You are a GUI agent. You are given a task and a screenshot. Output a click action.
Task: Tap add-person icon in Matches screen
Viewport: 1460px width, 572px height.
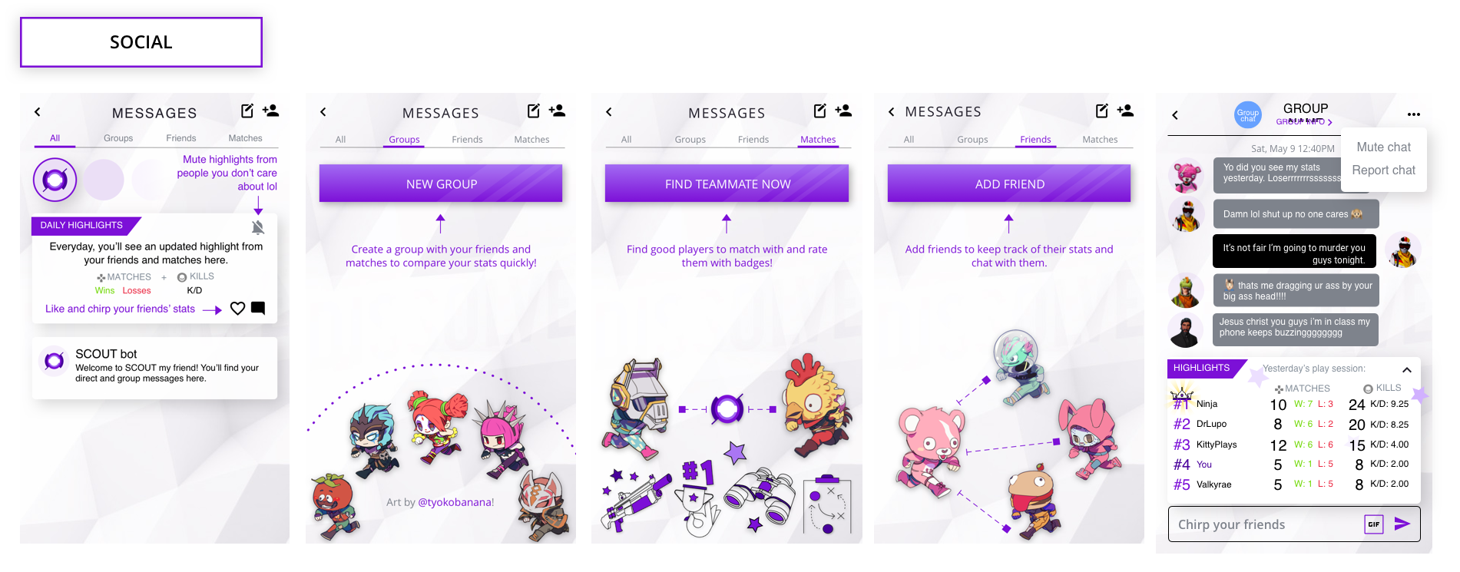843,111
